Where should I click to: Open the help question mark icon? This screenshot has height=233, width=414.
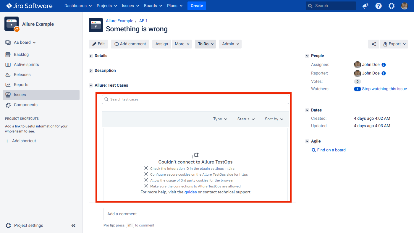coord(379,6)
